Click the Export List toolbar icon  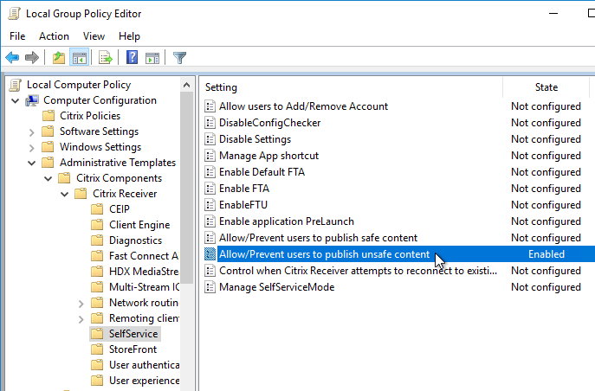pos(106,58)
